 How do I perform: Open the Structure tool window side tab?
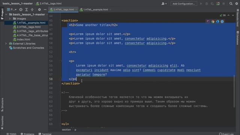(2, 105)
